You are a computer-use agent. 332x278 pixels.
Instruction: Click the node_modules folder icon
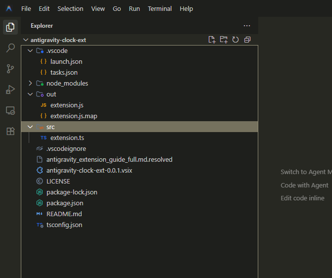(x=40, y=83)
